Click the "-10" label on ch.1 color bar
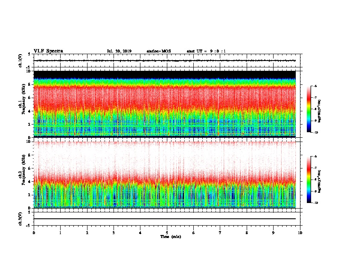This screenshot has height=261, width=338. pyautogui.click(x=315, y=133)
